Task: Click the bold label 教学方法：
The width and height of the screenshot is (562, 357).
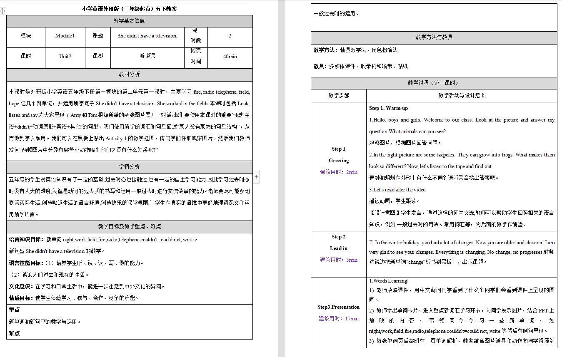Action: click(x=327, y=50)
